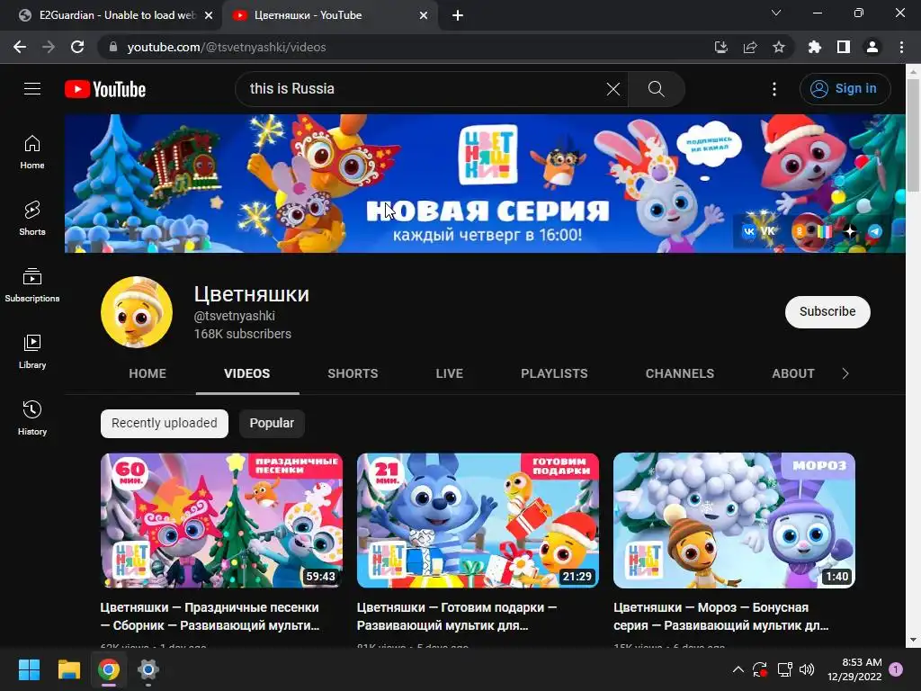Click the browser forward arrow

[x=49, y=47]
